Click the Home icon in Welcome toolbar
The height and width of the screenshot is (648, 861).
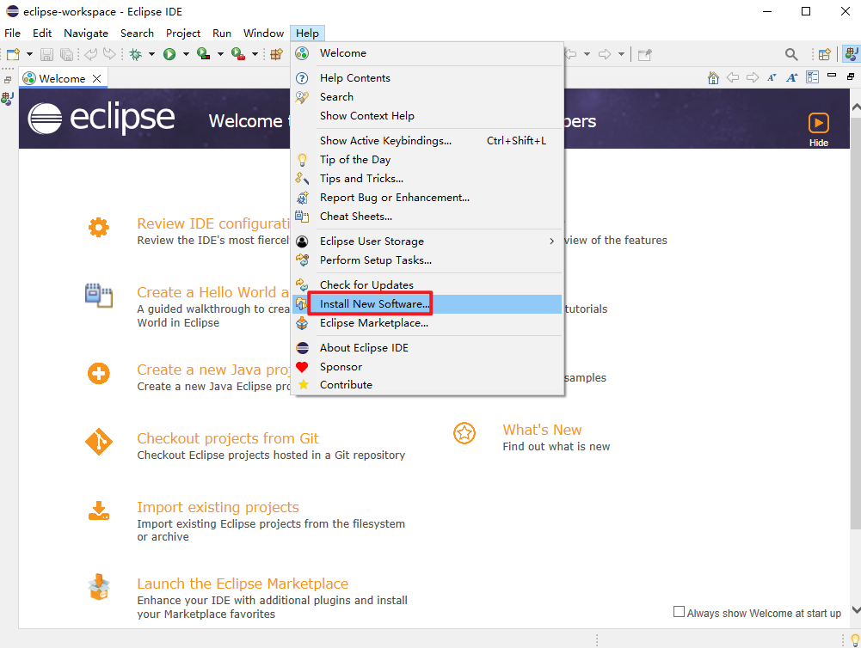713,78
